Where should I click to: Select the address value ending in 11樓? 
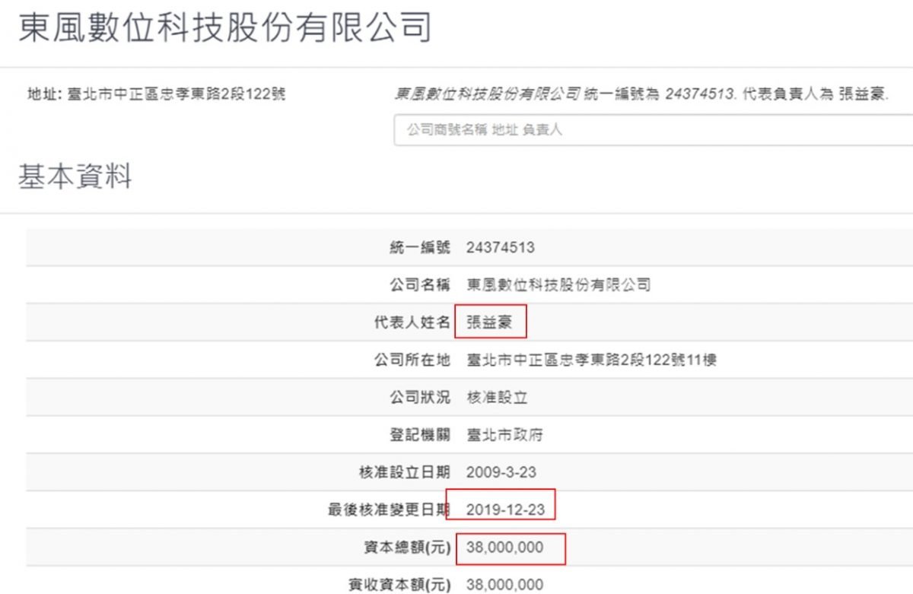(591, 360)
